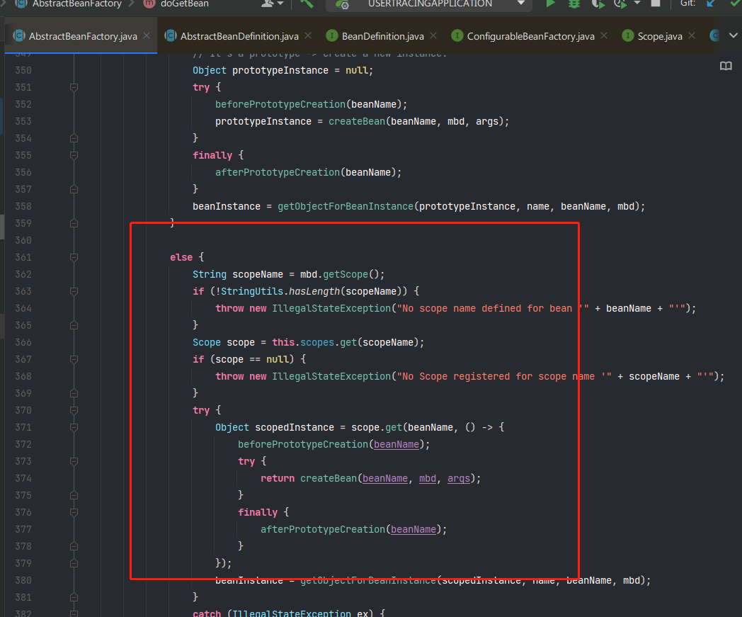Viewport: 742px width, 617px height.
Task: Click underlined args argument on line 374
Action: click(459, 479)
